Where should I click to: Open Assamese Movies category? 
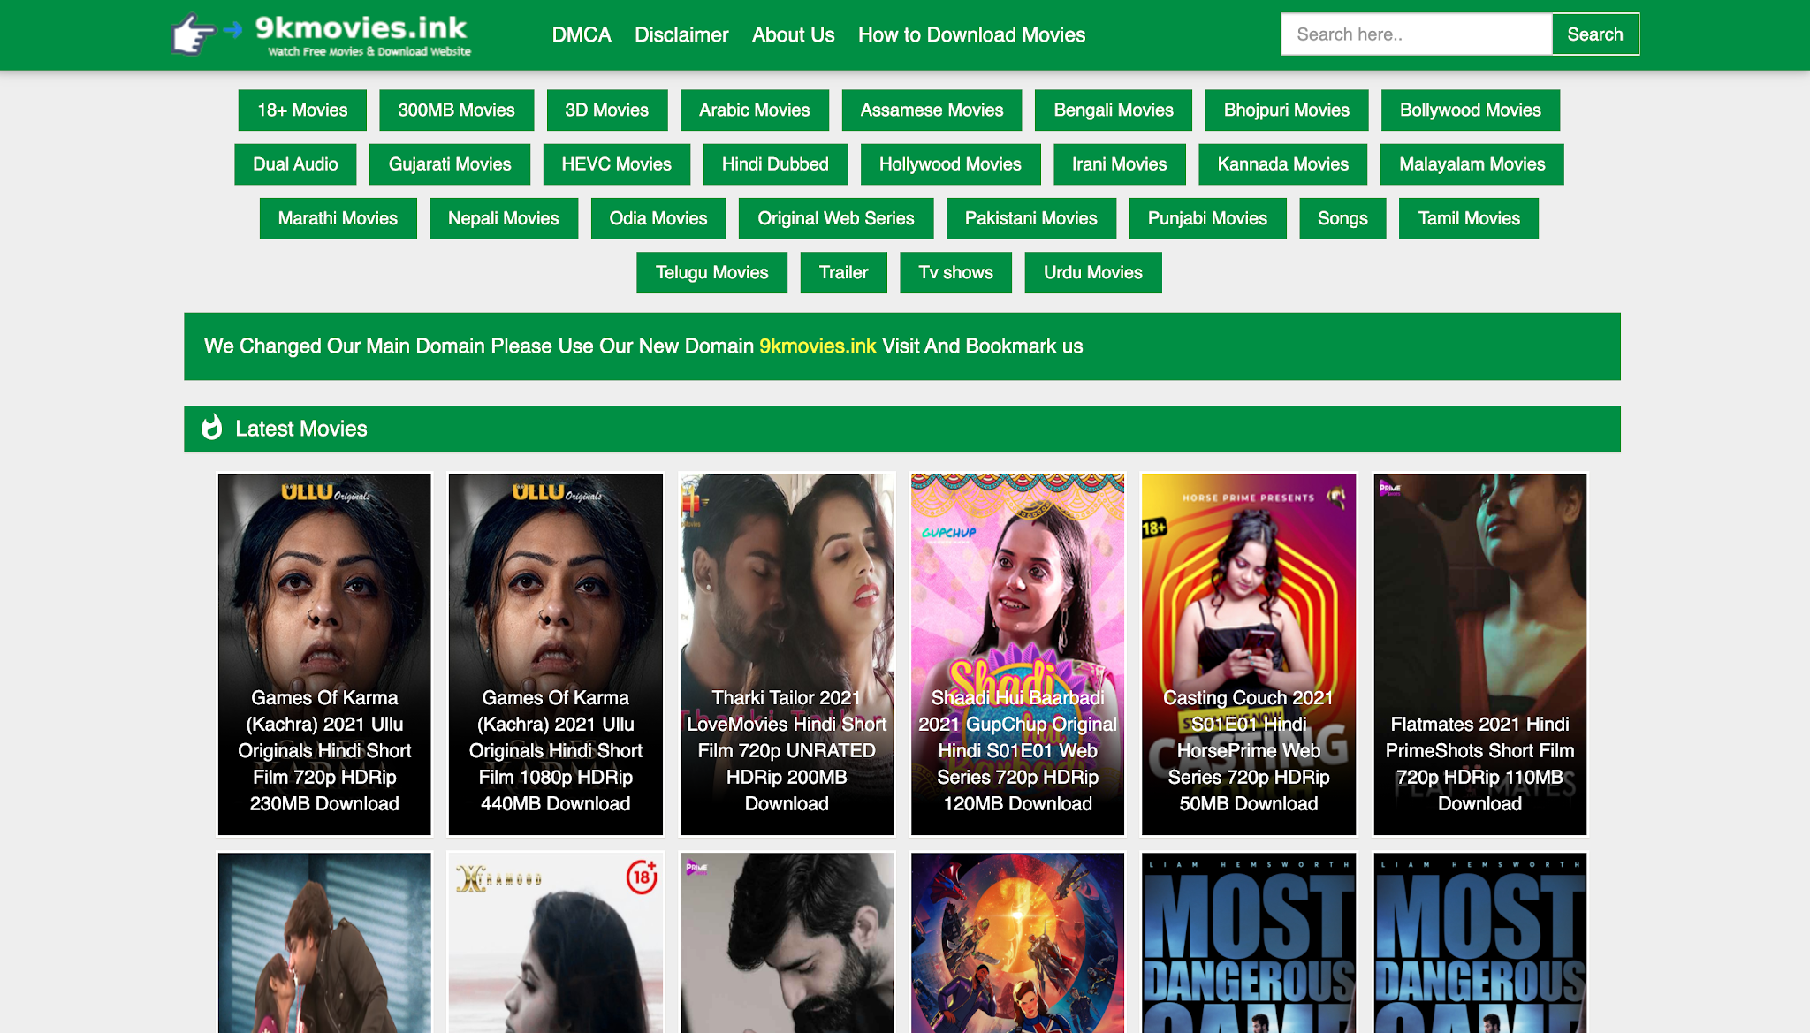pyautogui.click(x=932, y=110)
